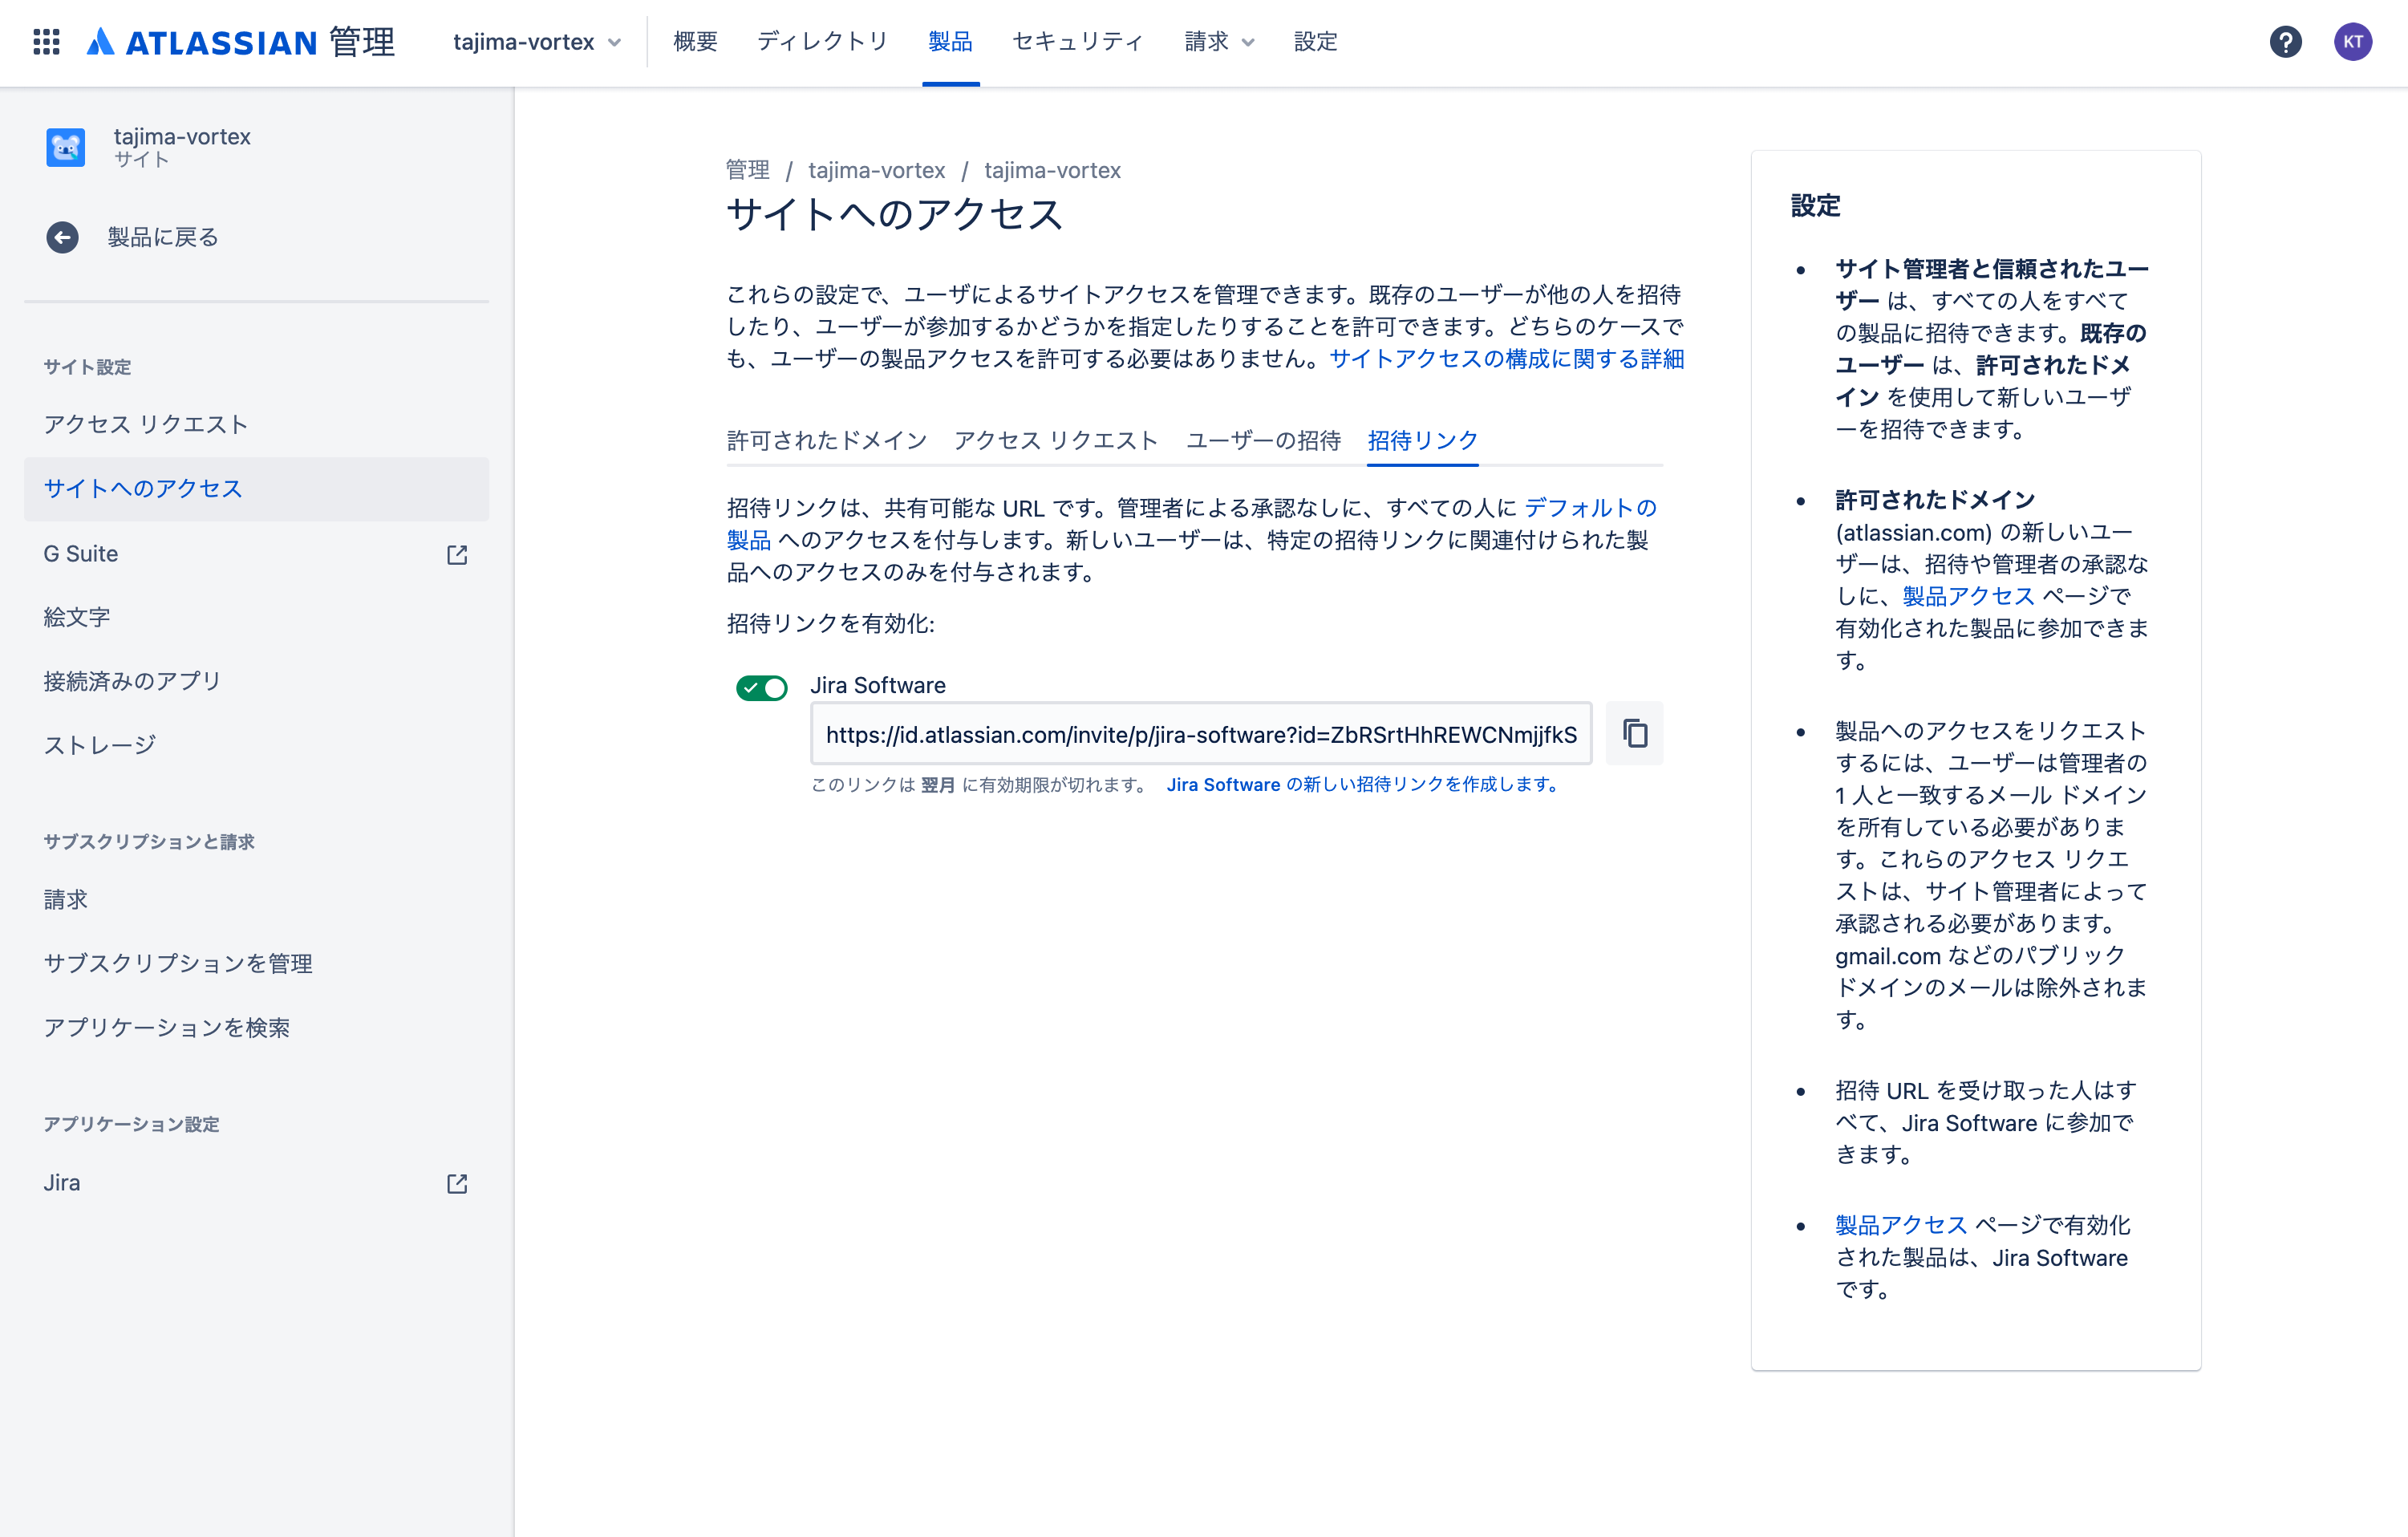Open the help question mark icon
This screenshot has height=1537, width=2408.
tap(2285, 41)
